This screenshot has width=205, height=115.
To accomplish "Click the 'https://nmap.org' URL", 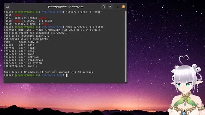I will click(48, 30).
